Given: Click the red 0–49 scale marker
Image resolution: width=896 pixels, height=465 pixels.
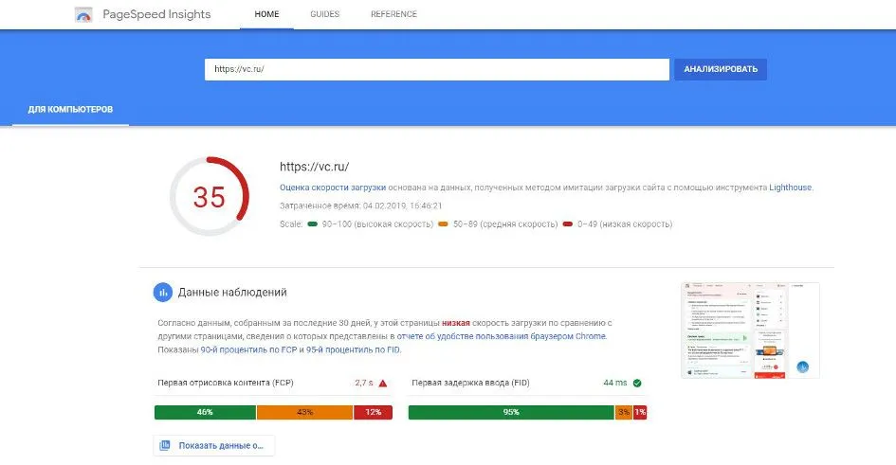Looking at the screenshot, I should coord(567,224).
